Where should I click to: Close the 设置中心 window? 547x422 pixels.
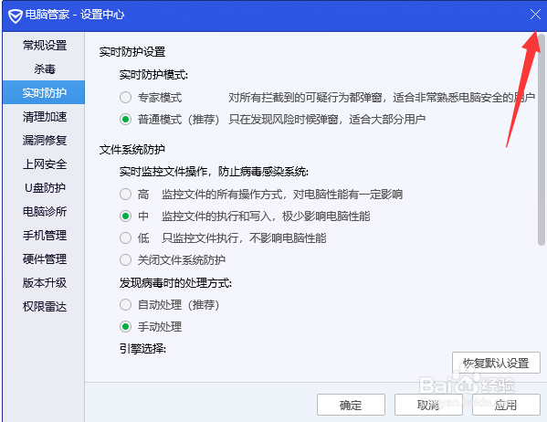tap(535, 15)
